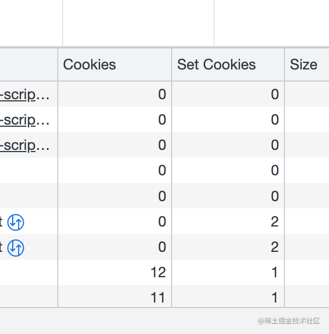
Task: Click Set Cookies cell in third '-scrip…' row
Action: pos(228,145)
